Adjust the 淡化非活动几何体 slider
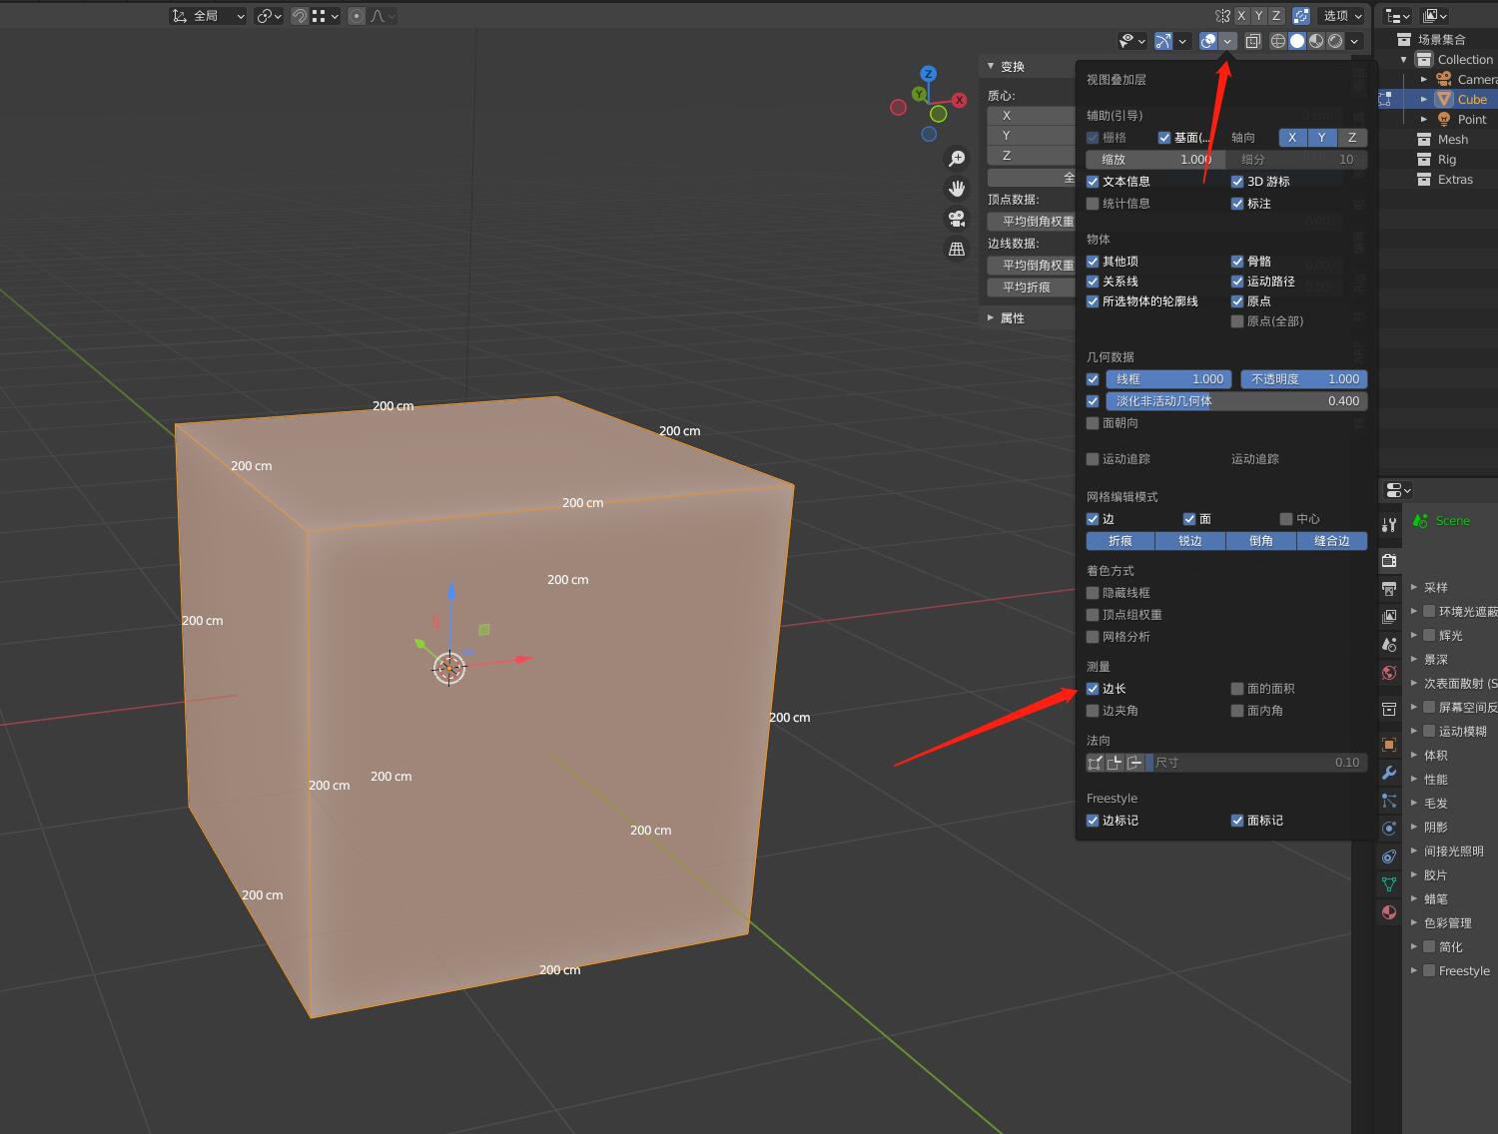Screen dimensions: 1498x1134 pyautogui.click(x=1236, y=401)
